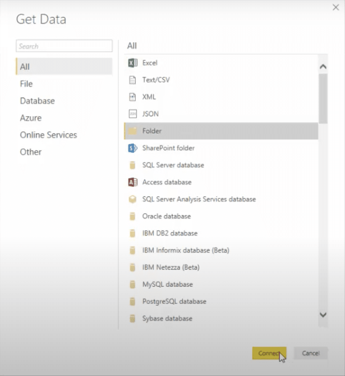Cancel the Get Data dialog
The image size is (345, 376).
point(310,353)
